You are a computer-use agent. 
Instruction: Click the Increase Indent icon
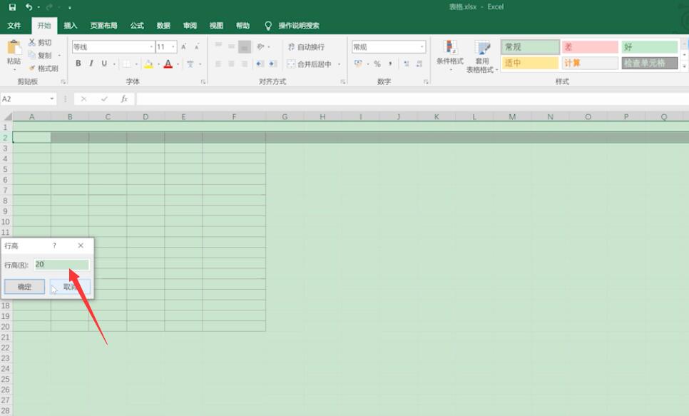[273, 64]
